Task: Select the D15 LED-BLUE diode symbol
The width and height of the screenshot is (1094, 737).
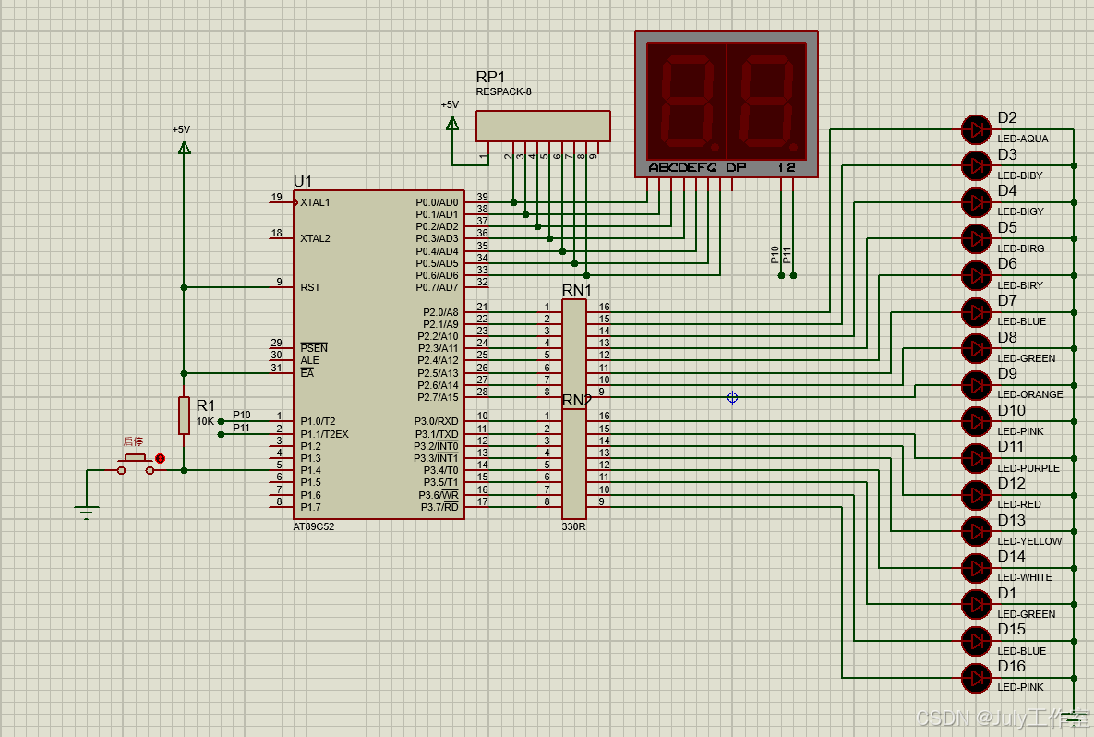Action: (x=976, y=641)
